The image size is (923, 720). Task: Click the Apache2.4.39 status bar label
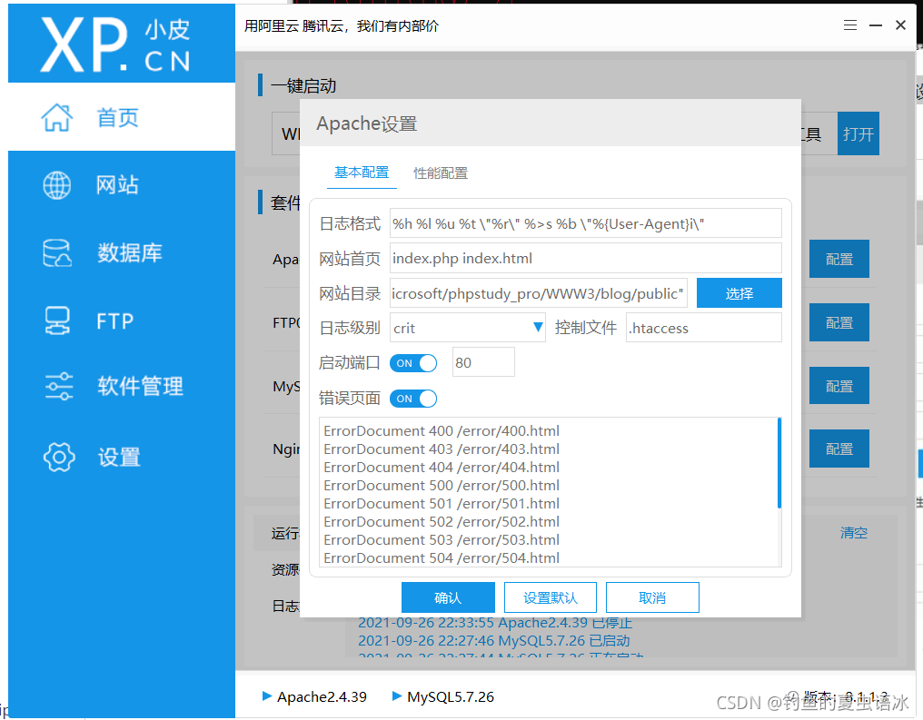(x=322, y=696)
